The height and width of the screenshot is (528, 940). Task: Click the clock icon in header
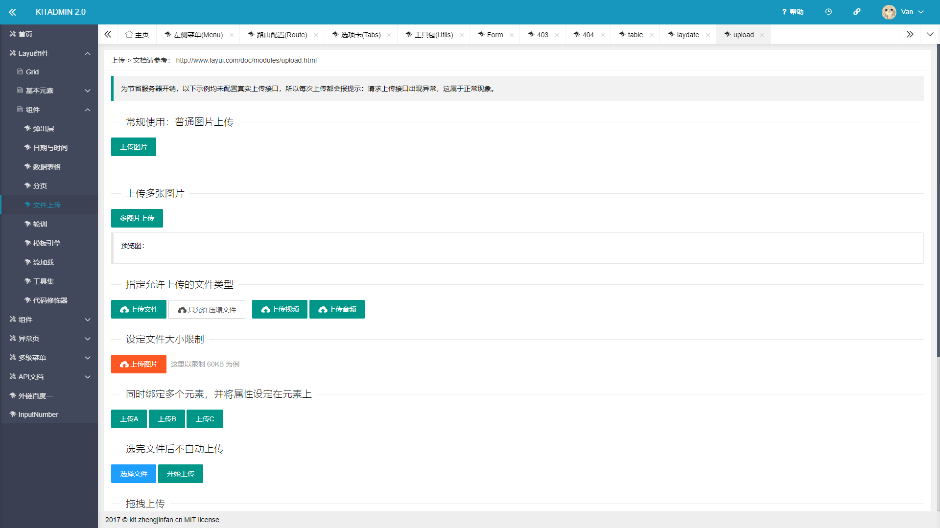[828, 12]
